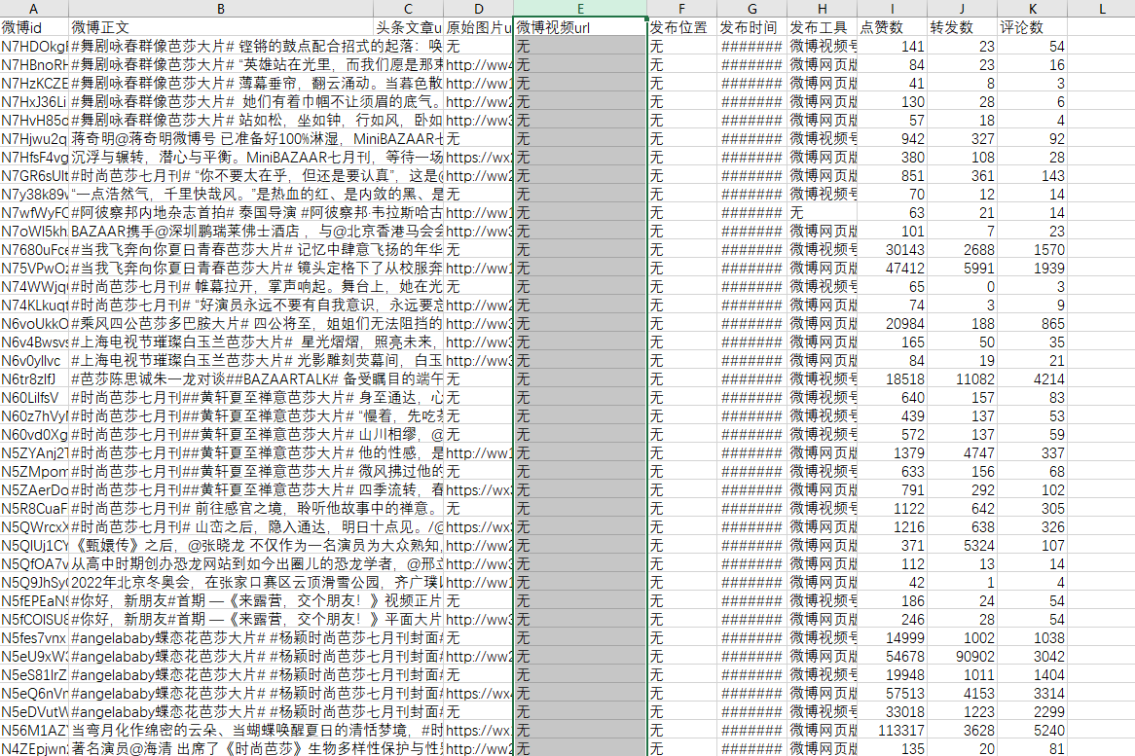Click a 微博视频号 cell in the 发布工具 column
Image resolution: width=1135 pixels, height=756 pixels.
coord(821,46)
